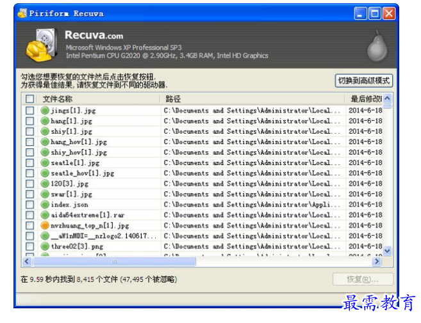The height and width of the screenshot is (323, 421).
Task: Click green status dot for hang_hov[1].jpg
Action: [x=45, y=142]
